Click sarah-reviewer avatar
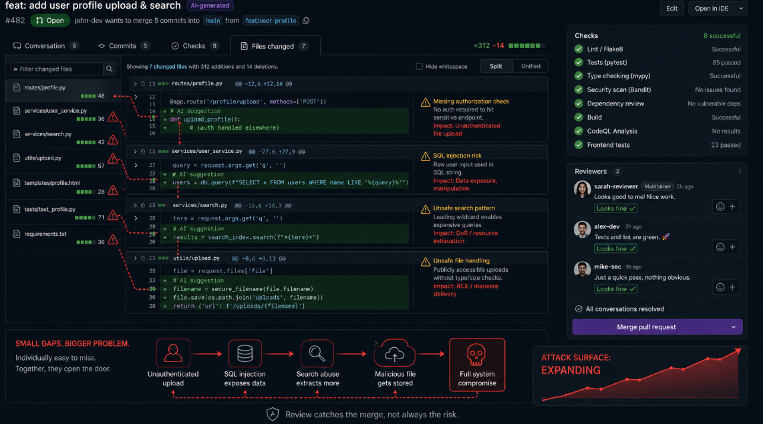Image resolution: width=763 pixels, height=424 pixels. point(582,189)
